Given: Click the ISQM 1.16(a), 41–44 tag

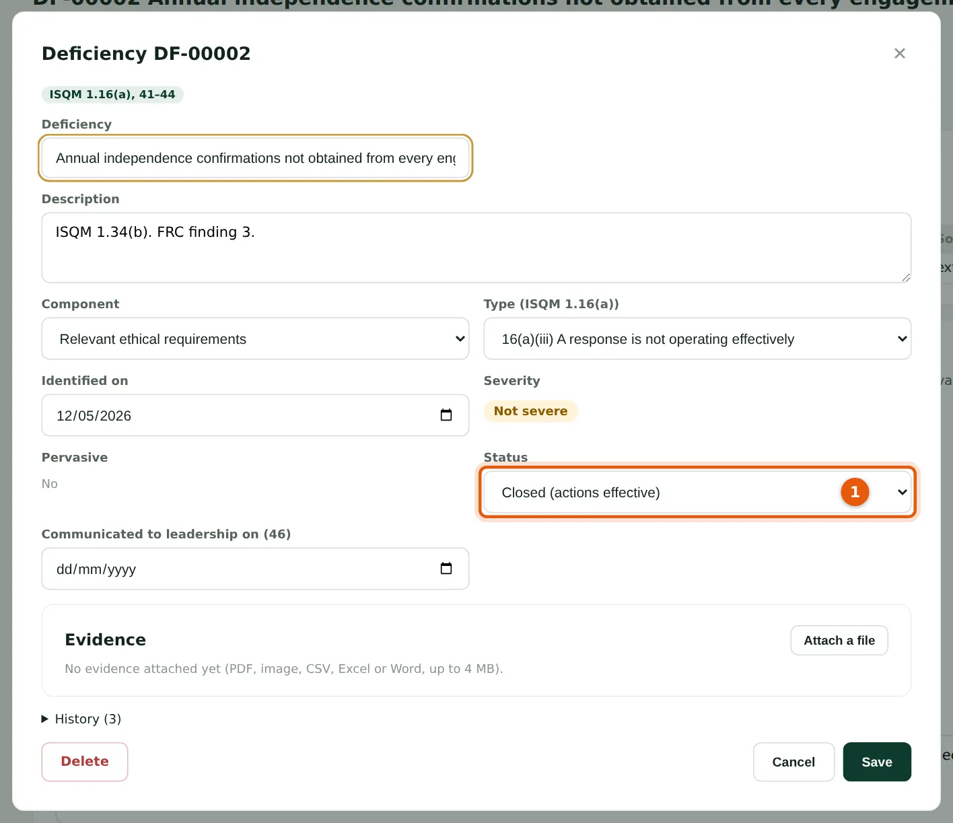Looking at the screenshot, I should [112, 94].
